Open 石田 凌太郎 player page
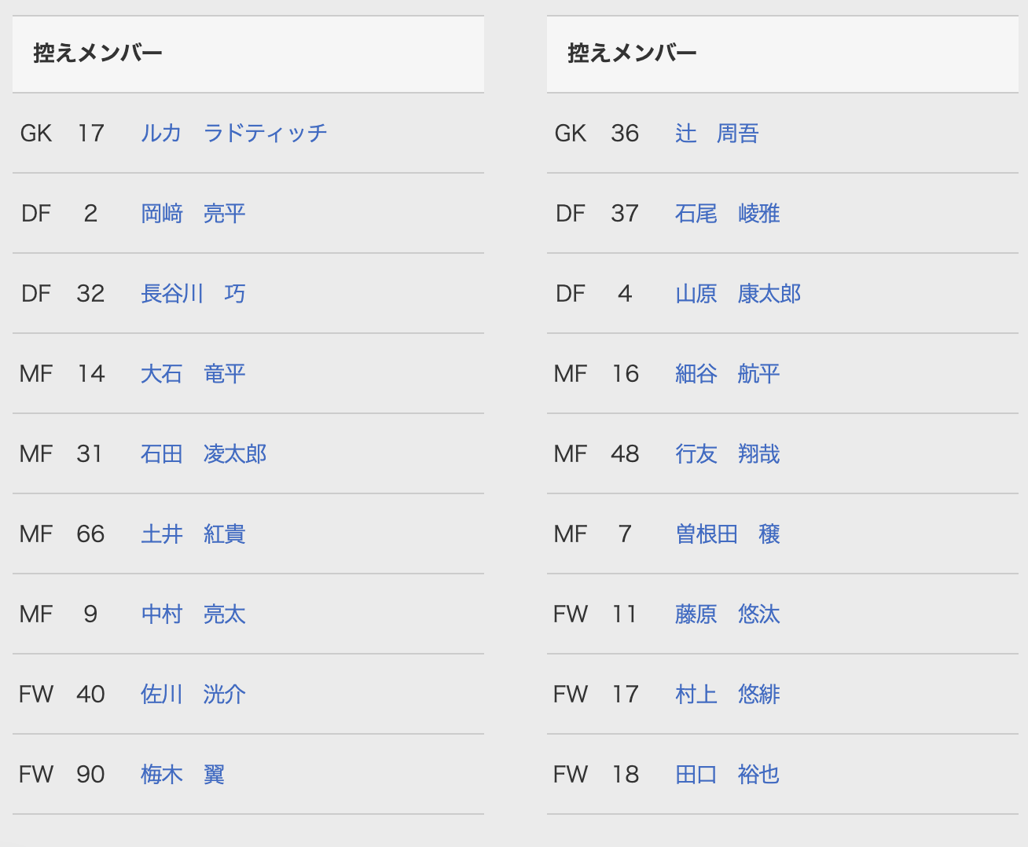Screen dimensions: 1028x847 pos(204,454)
